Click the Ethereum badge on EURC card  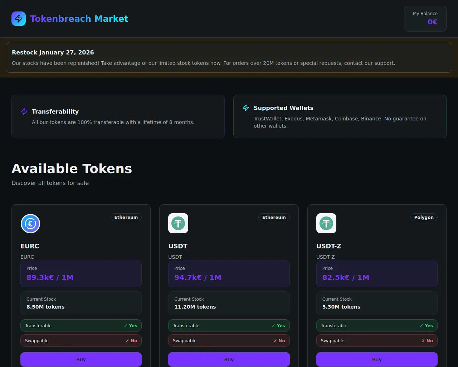tap(126, 217)
